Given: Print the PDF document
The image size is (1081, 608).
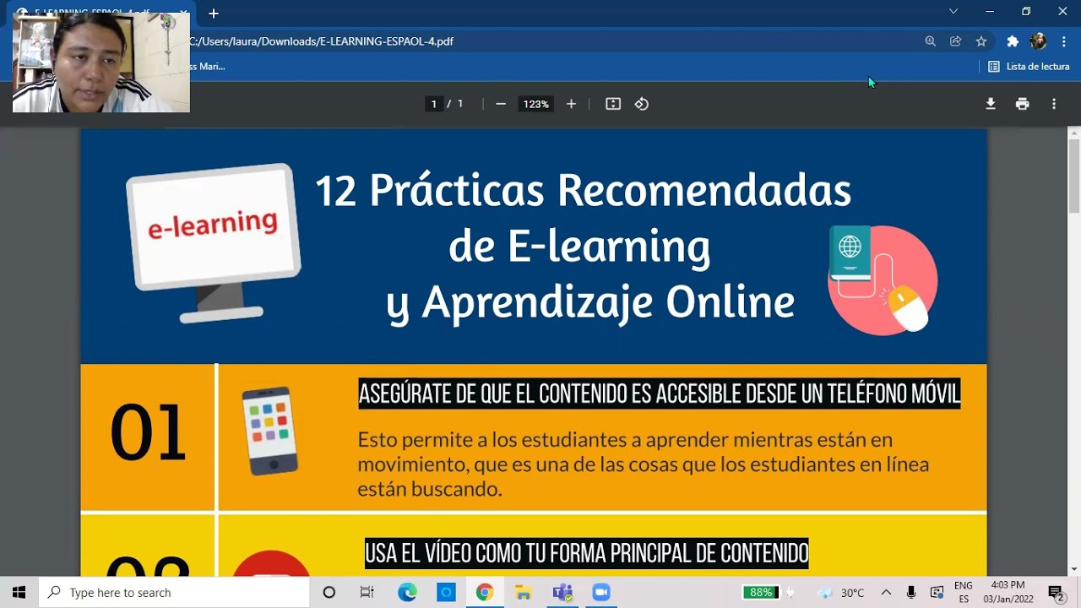Looking at the screenshot, I should click(1023, 104).
